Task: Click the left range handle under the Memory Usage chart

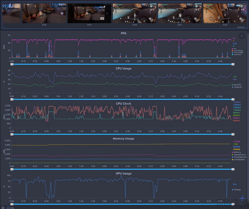Action: click(12, 169)
